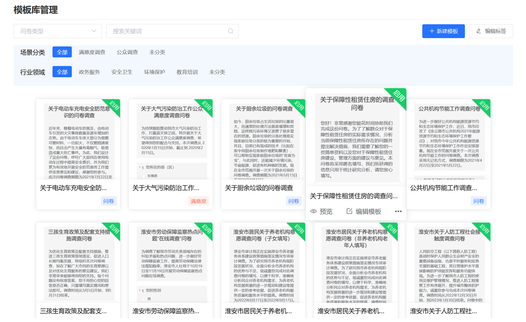
Task: Click the 问卷 tag on 厨余垃圾 card
Action: [294, 201]
